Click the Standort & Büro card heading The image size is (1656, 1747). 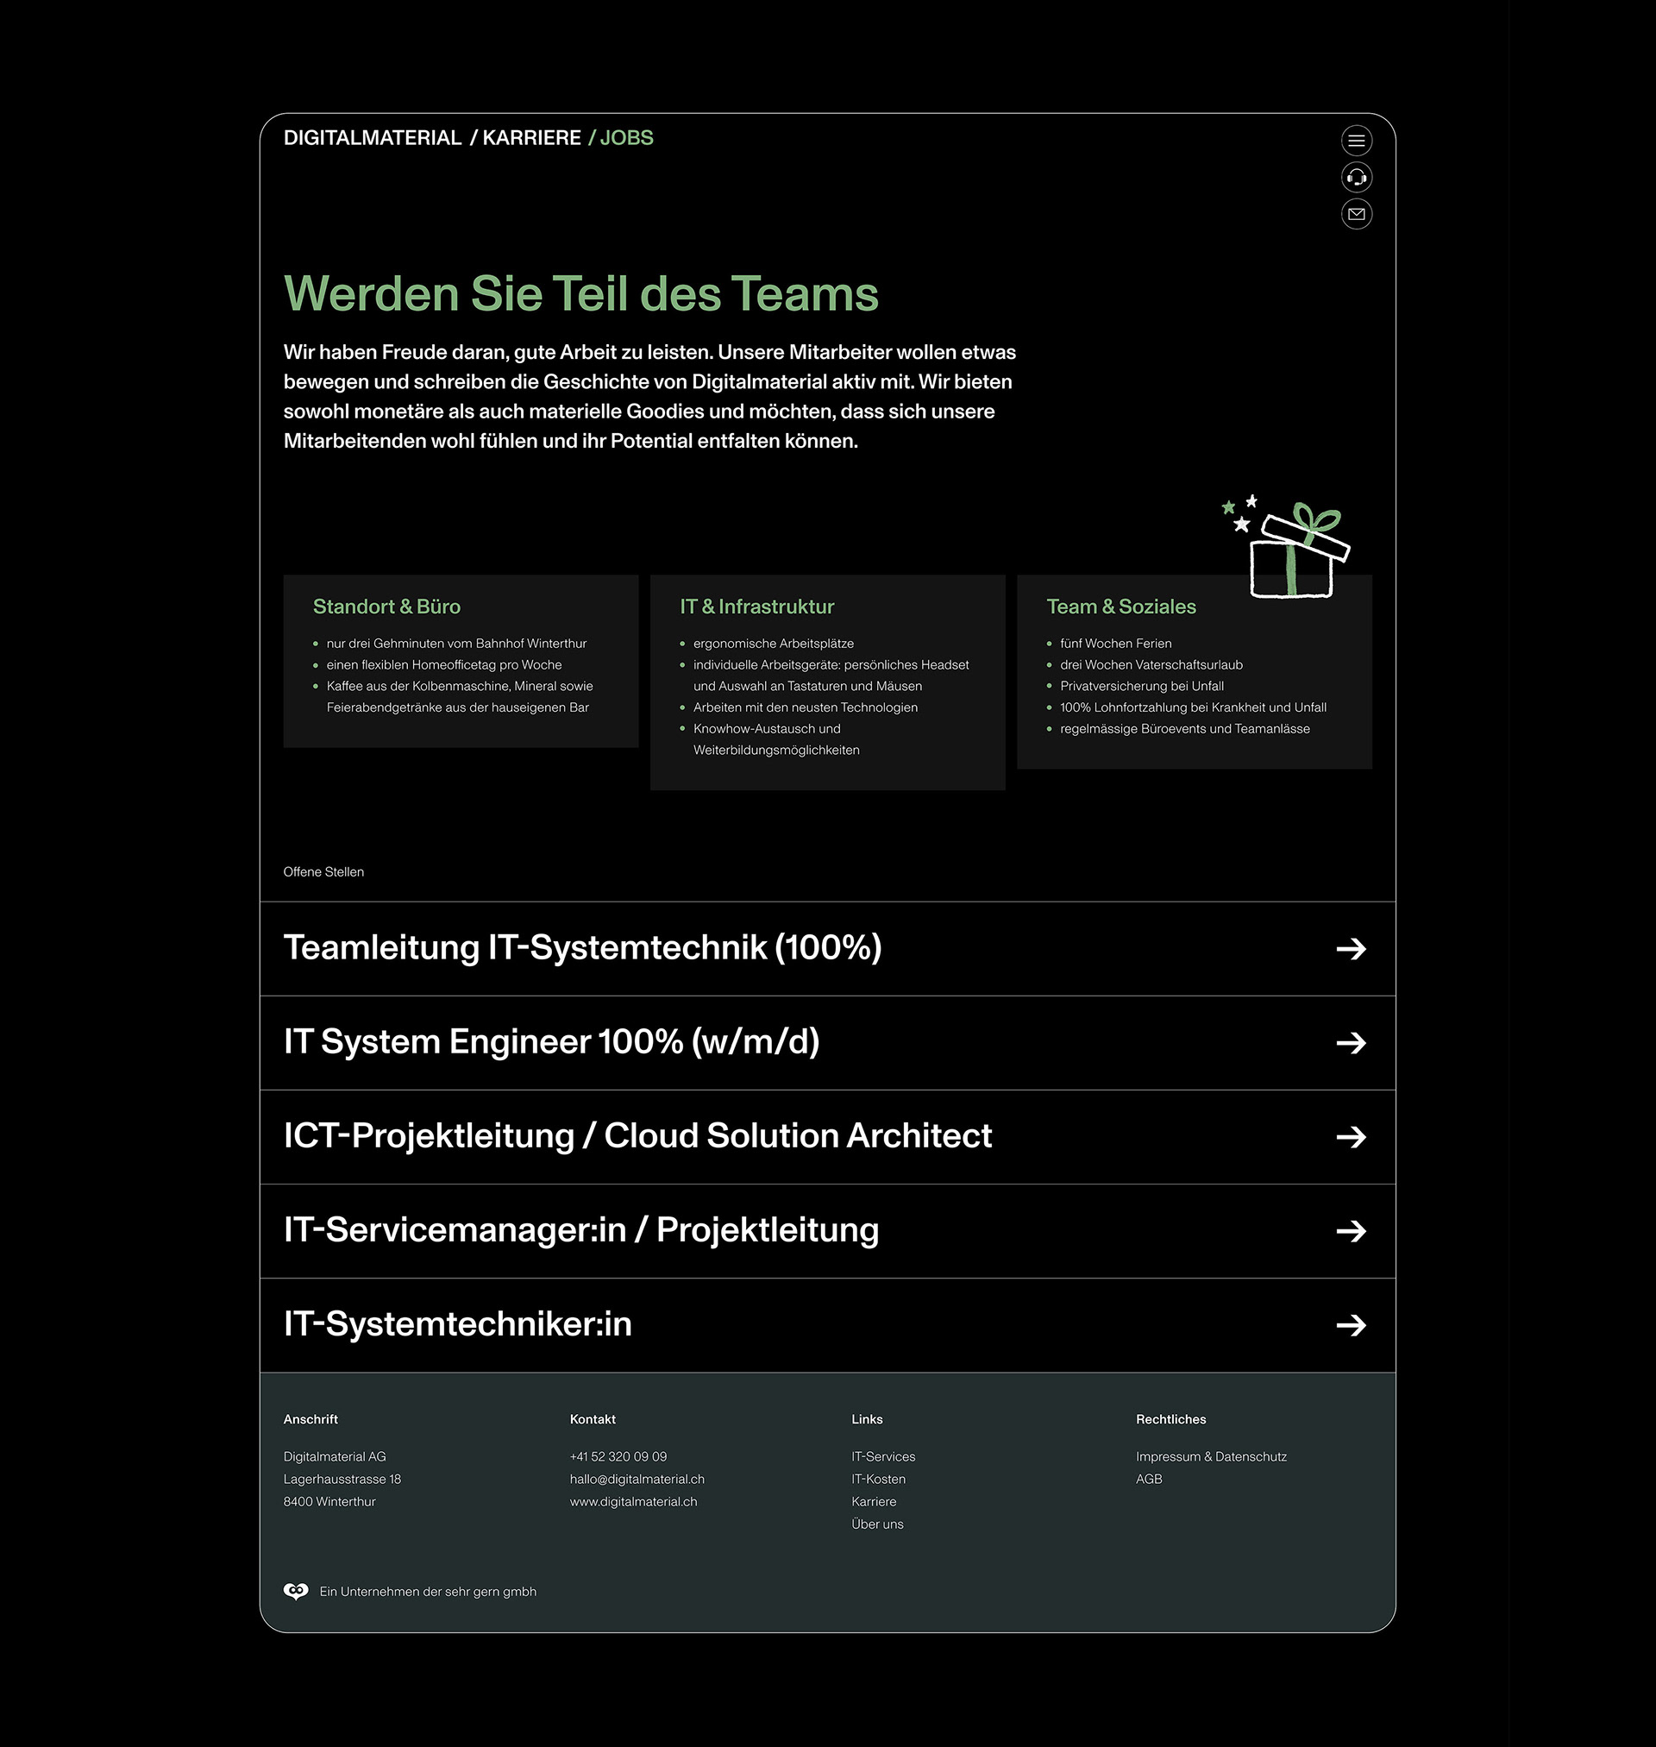point(386,606)
